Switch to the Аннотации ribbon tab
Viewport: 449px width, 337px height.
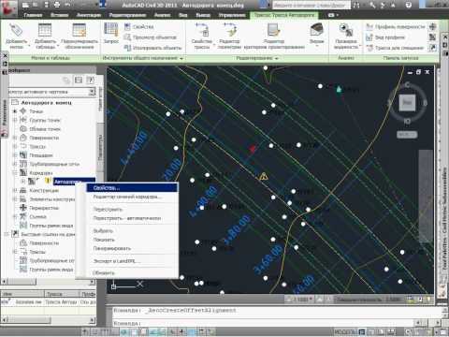89,15
